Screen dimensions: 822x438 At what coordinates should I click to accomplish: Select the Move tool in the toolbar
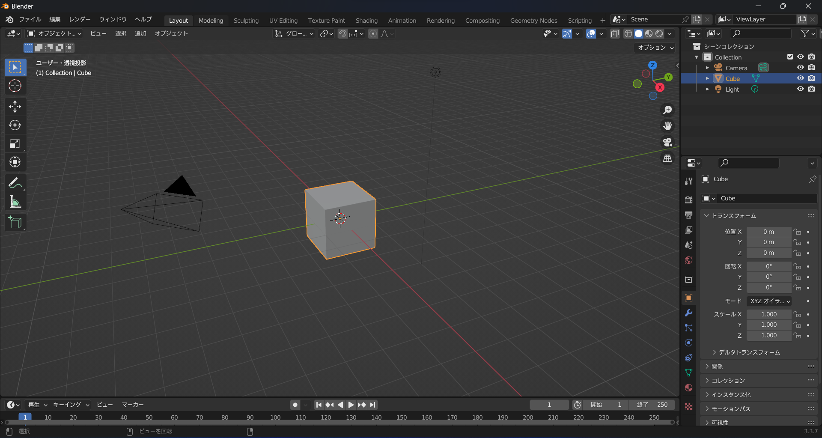click(15, 106)
